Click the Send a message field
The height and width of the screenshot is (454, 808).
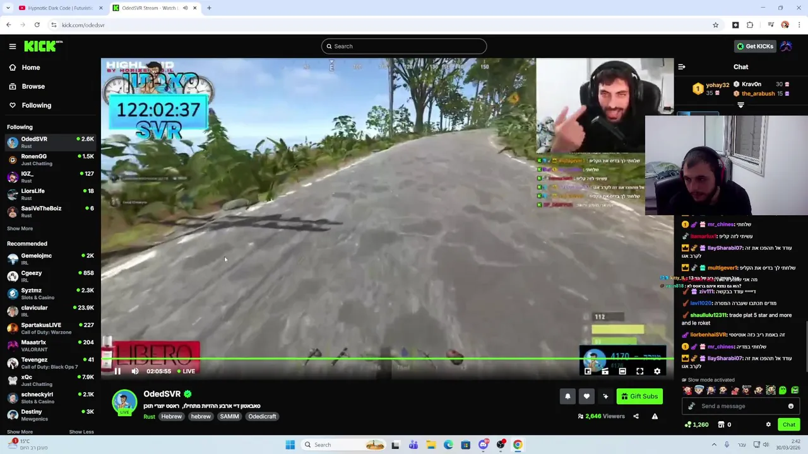pyautogui.click(x=740, y=406)
